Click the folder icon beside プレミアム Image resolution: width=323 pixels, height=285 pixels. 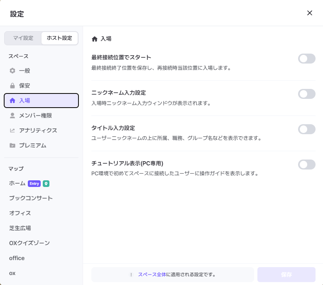point(12,145)
